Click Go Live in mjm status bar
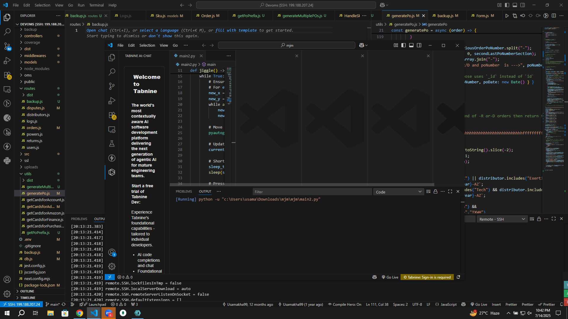Screen dimensions: 568x319 [x=390, y=277]
